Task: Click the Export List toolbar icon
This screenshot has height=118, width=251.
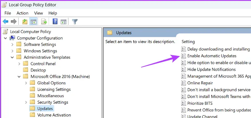Action: click(44, 22)
